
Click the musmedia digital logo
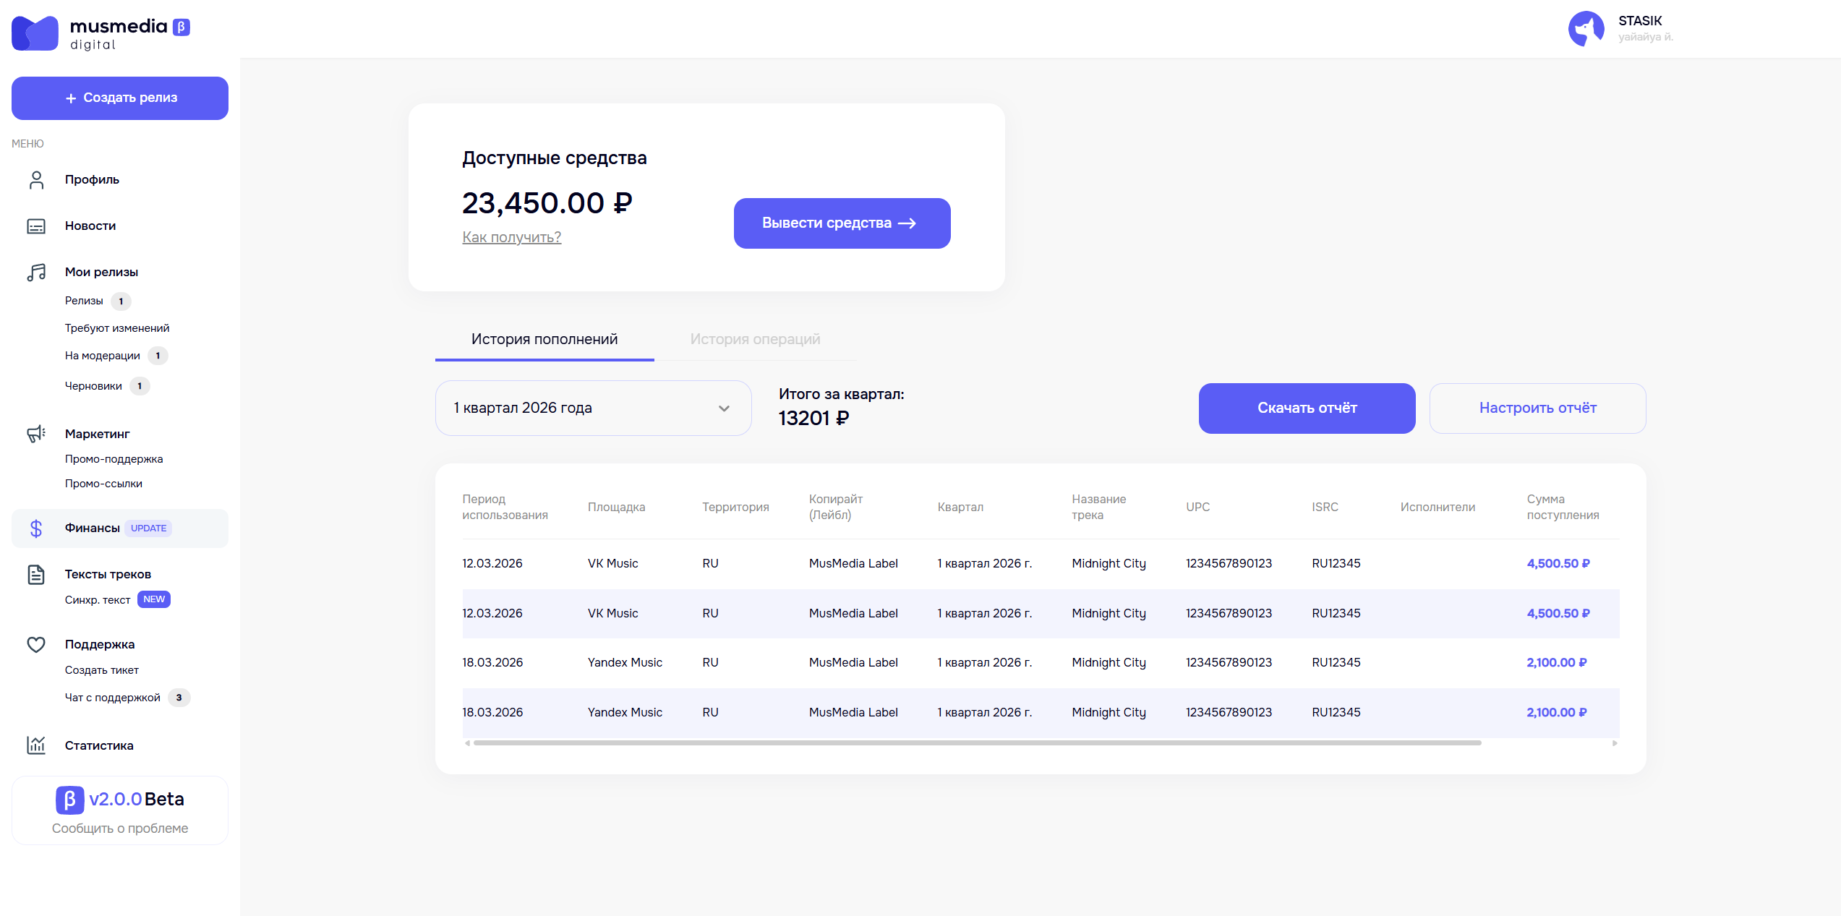point(101,33)
